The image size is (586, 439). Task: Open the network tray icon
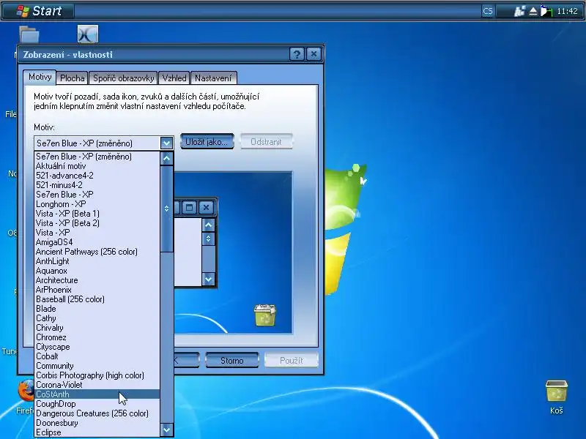tap(519, 11)
